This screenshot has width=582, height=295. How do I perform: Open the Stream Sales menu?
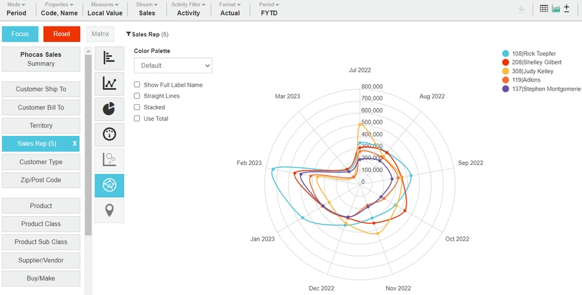click(147, 9)
